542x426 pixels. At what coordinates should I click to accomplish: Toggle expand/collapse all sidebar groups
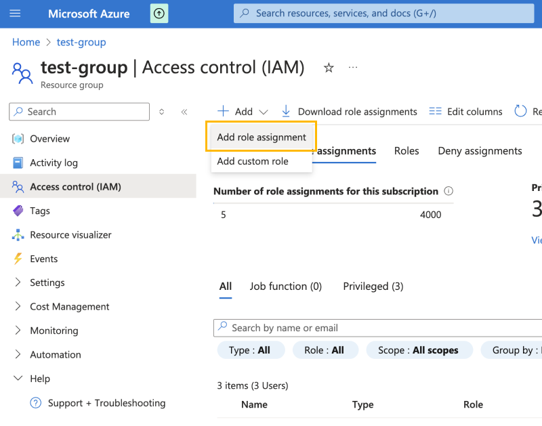(x=161, y=112)
